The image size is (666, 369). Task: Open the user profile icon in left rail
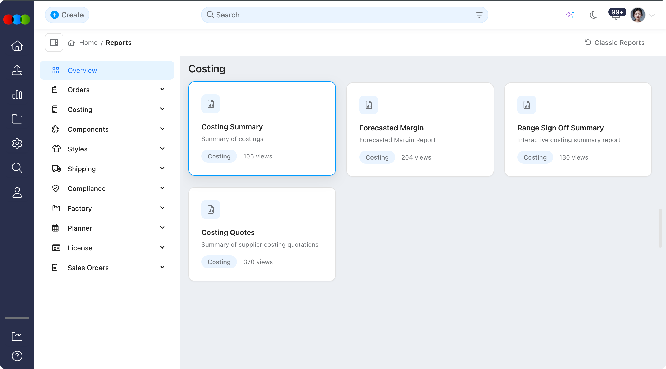tap(17, 192)
